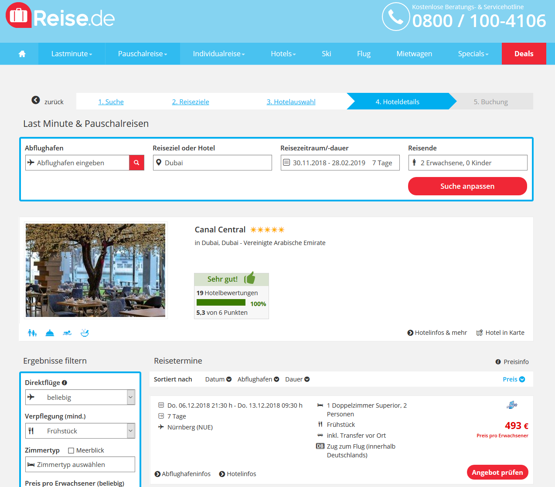
Task: Click the Reisende travelers field
Action: [x=468, y=163]
